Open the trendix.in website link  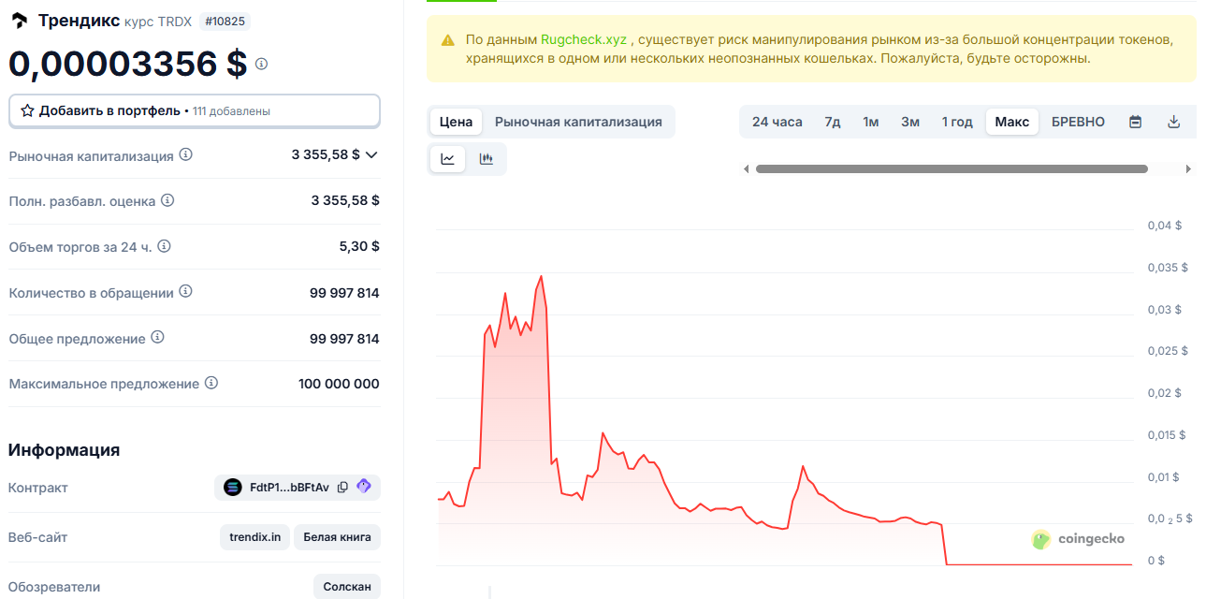point(255,537)
